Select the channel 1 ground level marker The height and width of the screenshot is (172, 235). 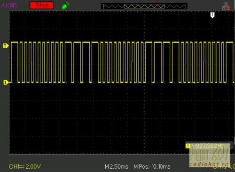click(x=6, y=82)
